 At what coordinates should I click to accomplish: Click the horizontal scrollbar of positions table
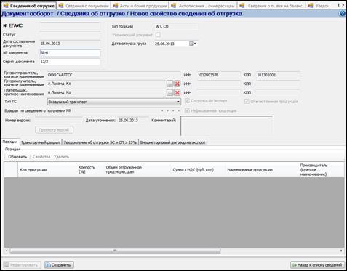click(x=115, y=251)
